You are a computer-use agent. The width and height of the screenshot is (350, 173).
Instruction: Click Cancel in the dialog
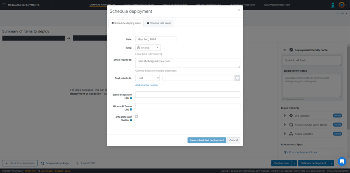(233, 140)
